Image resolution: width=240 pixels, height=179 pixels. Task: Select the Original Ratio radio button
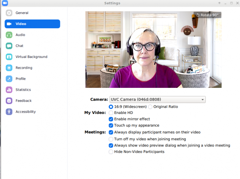coord(150,107)
